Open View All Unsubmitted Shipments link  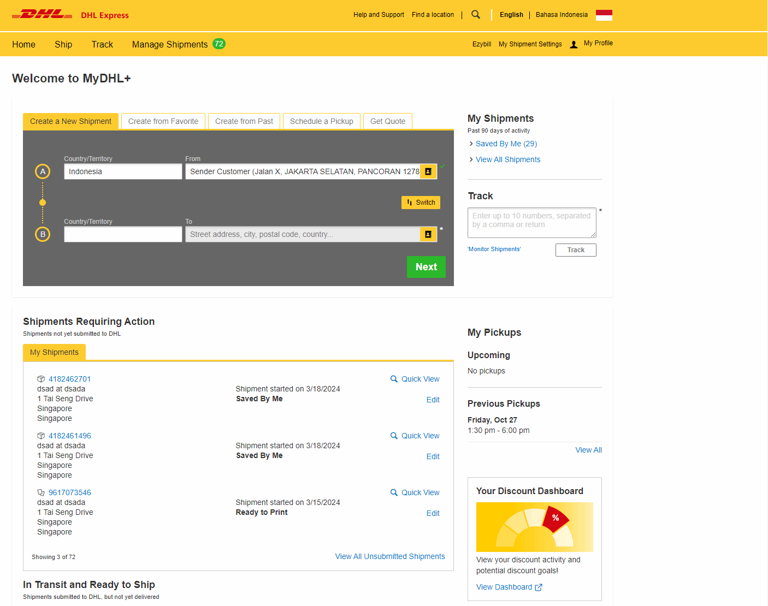coord(390,556)
